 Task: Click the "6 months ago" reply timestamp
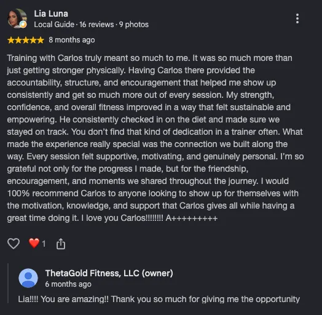pos(68,284)
